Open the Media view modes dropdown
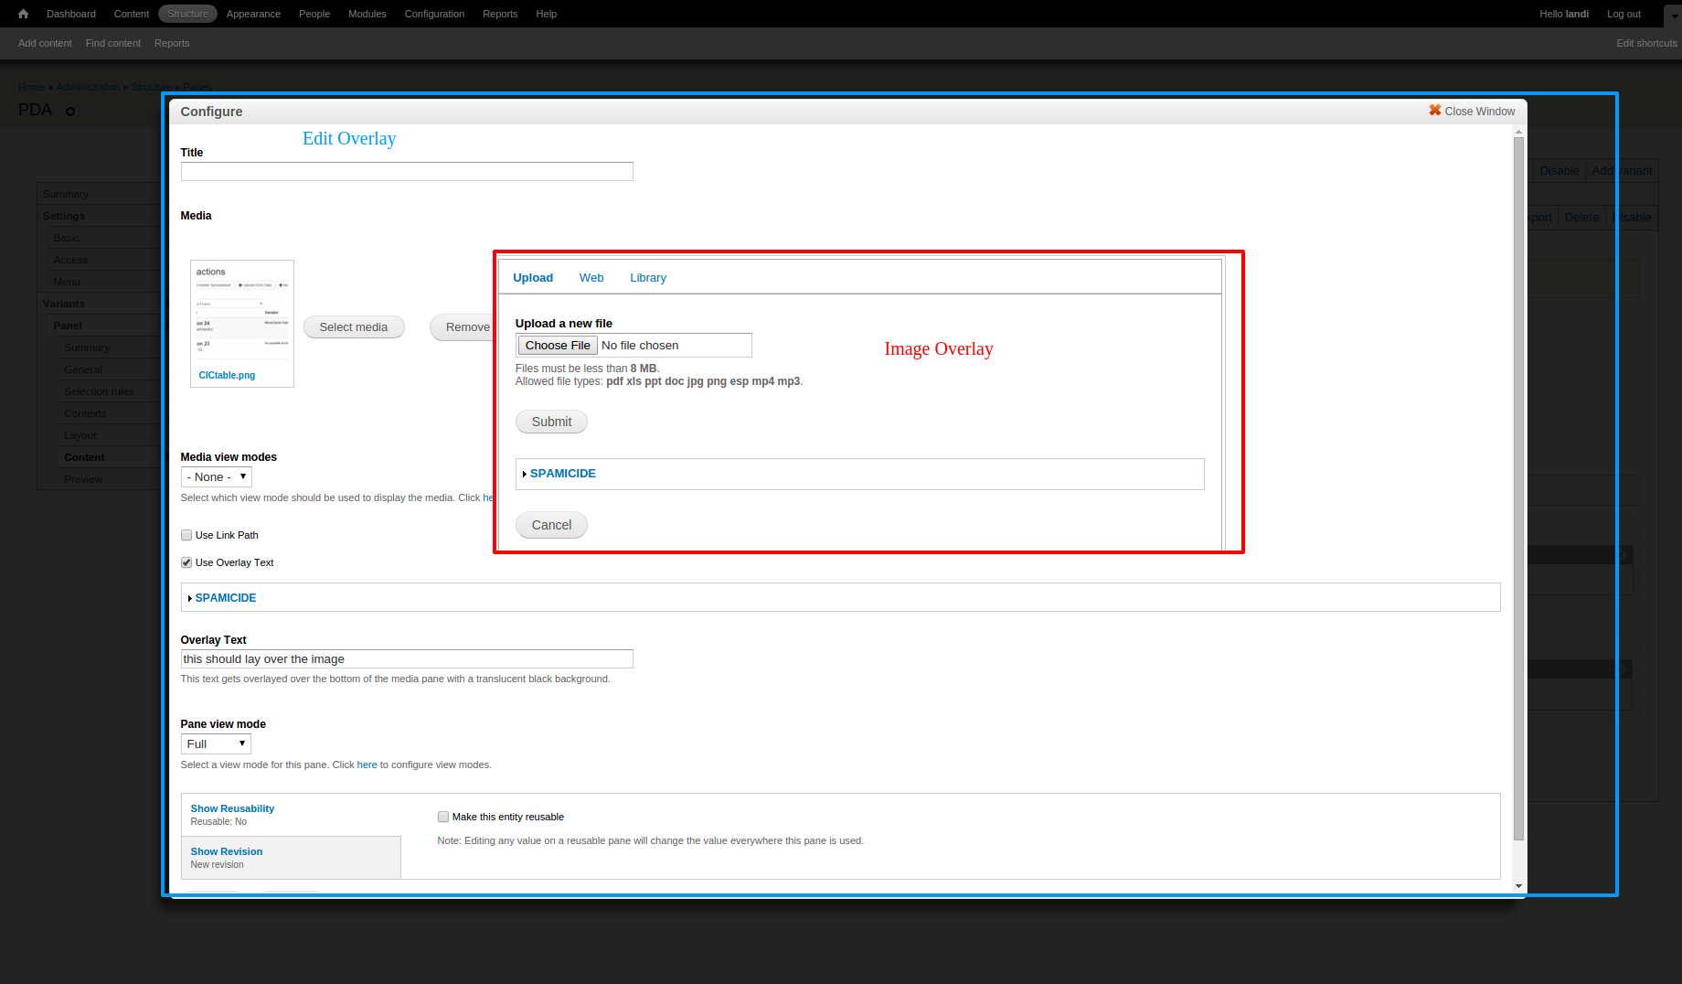Image resolution: width=1682 pixels, height=984 pixels. point(216,476)
